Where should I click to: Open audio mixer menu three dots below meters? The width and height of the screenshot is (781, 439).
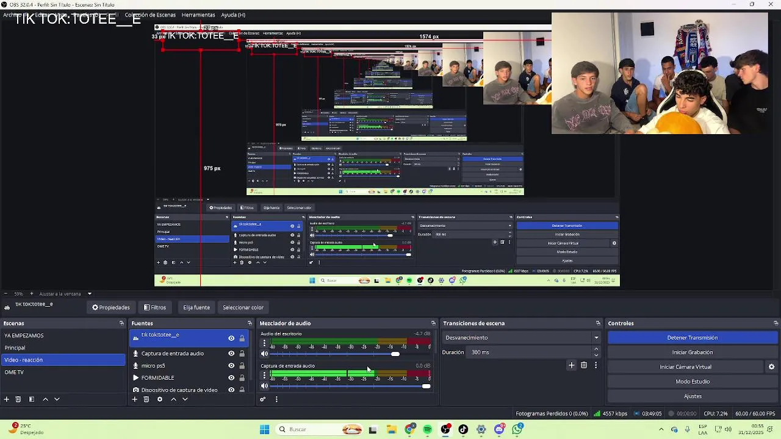pos(276,399)
